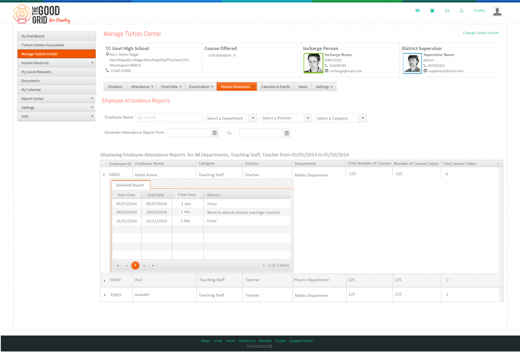Open the Select a Category dropdown

(341, 118)
